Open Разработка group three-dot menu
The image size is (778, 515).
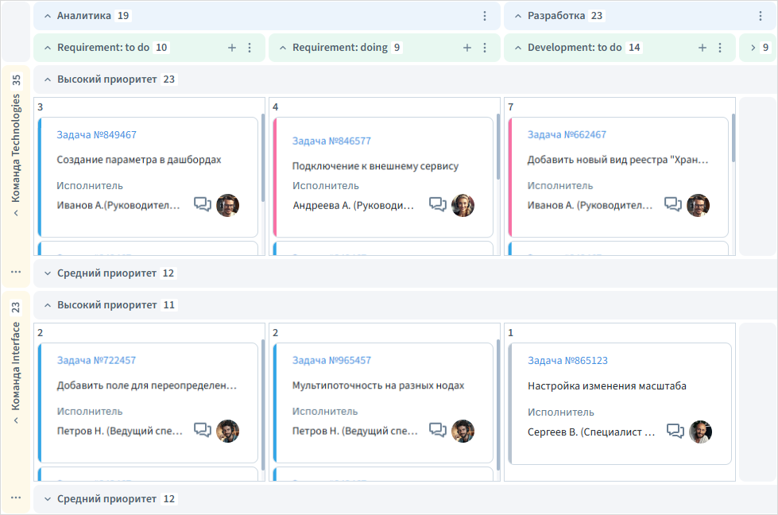click(760, 16)
